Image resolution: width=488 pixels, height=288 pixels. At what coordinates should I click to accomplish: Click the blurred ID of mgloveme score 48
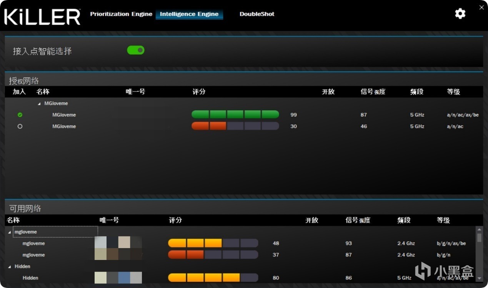coord(118,242)
